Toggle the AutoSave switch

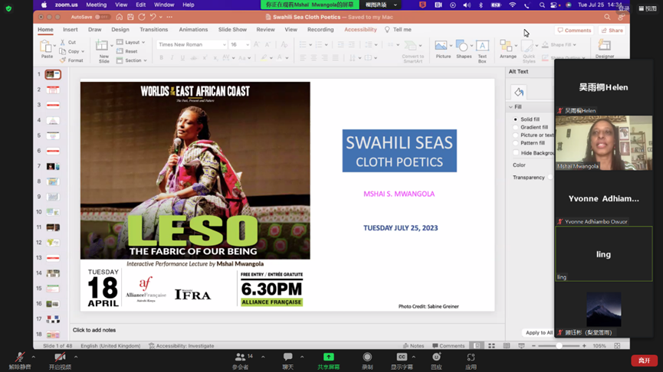[x=101, y=17]
